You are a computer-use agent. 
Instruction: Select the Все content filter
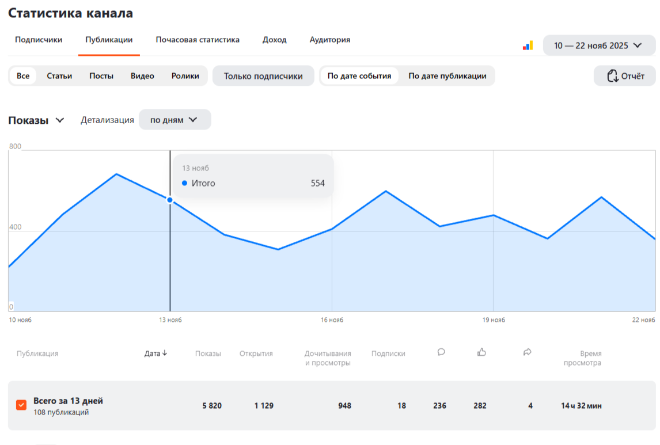(23, 76)
